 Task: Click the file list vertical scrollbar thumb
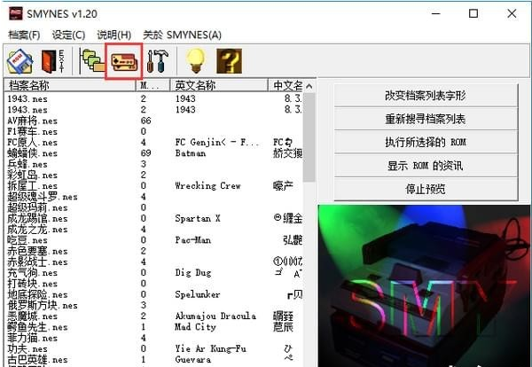[x=309, y=137]
